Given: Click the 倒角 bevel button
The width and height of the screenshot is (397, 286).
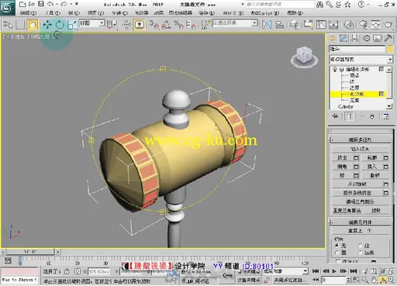Looking at the screenshot, I should [x=342, y=167].
